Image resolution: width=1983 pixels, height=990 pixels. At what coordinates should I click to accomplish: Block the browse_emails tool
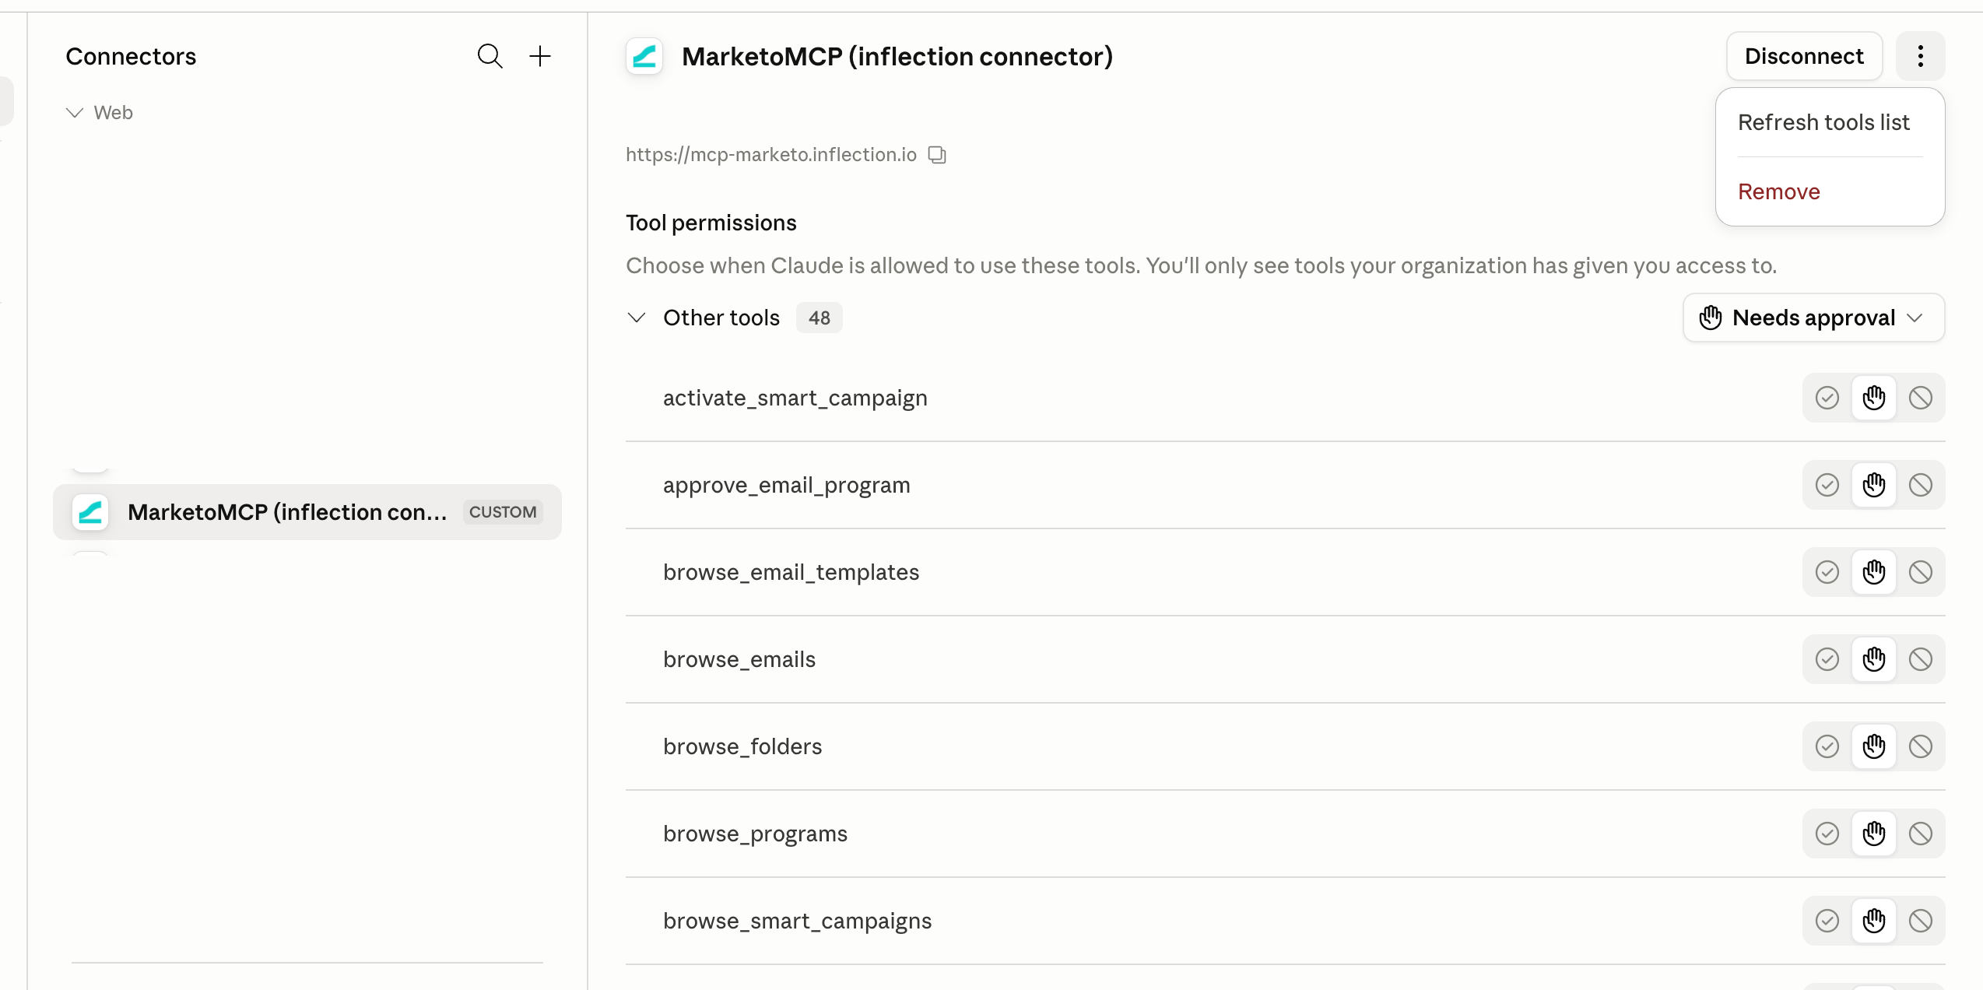click(x=1920, y=659)
